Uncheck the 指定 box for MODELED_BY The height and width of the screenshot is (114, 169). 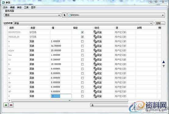click(x=82, y=37)
